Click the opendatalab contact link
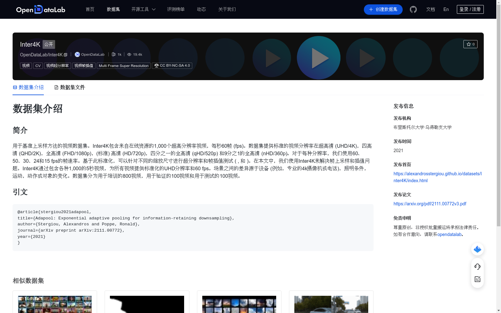The width and height of the screenshot is (501, 313). (x=449, y=234)
